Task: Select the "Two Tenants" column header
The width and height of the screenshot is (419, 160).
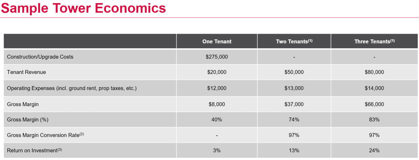Action: pyautogui.click(x=294, y=42)
